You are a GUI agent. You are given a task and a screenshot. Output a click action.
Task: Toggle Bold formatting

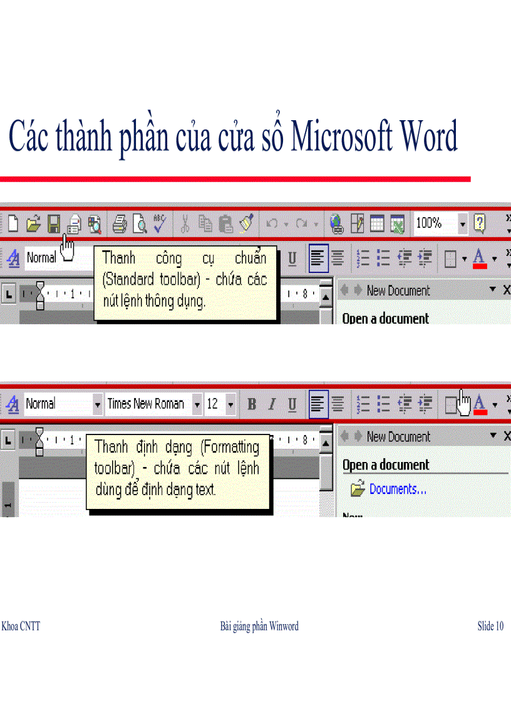tap(251, 404)
